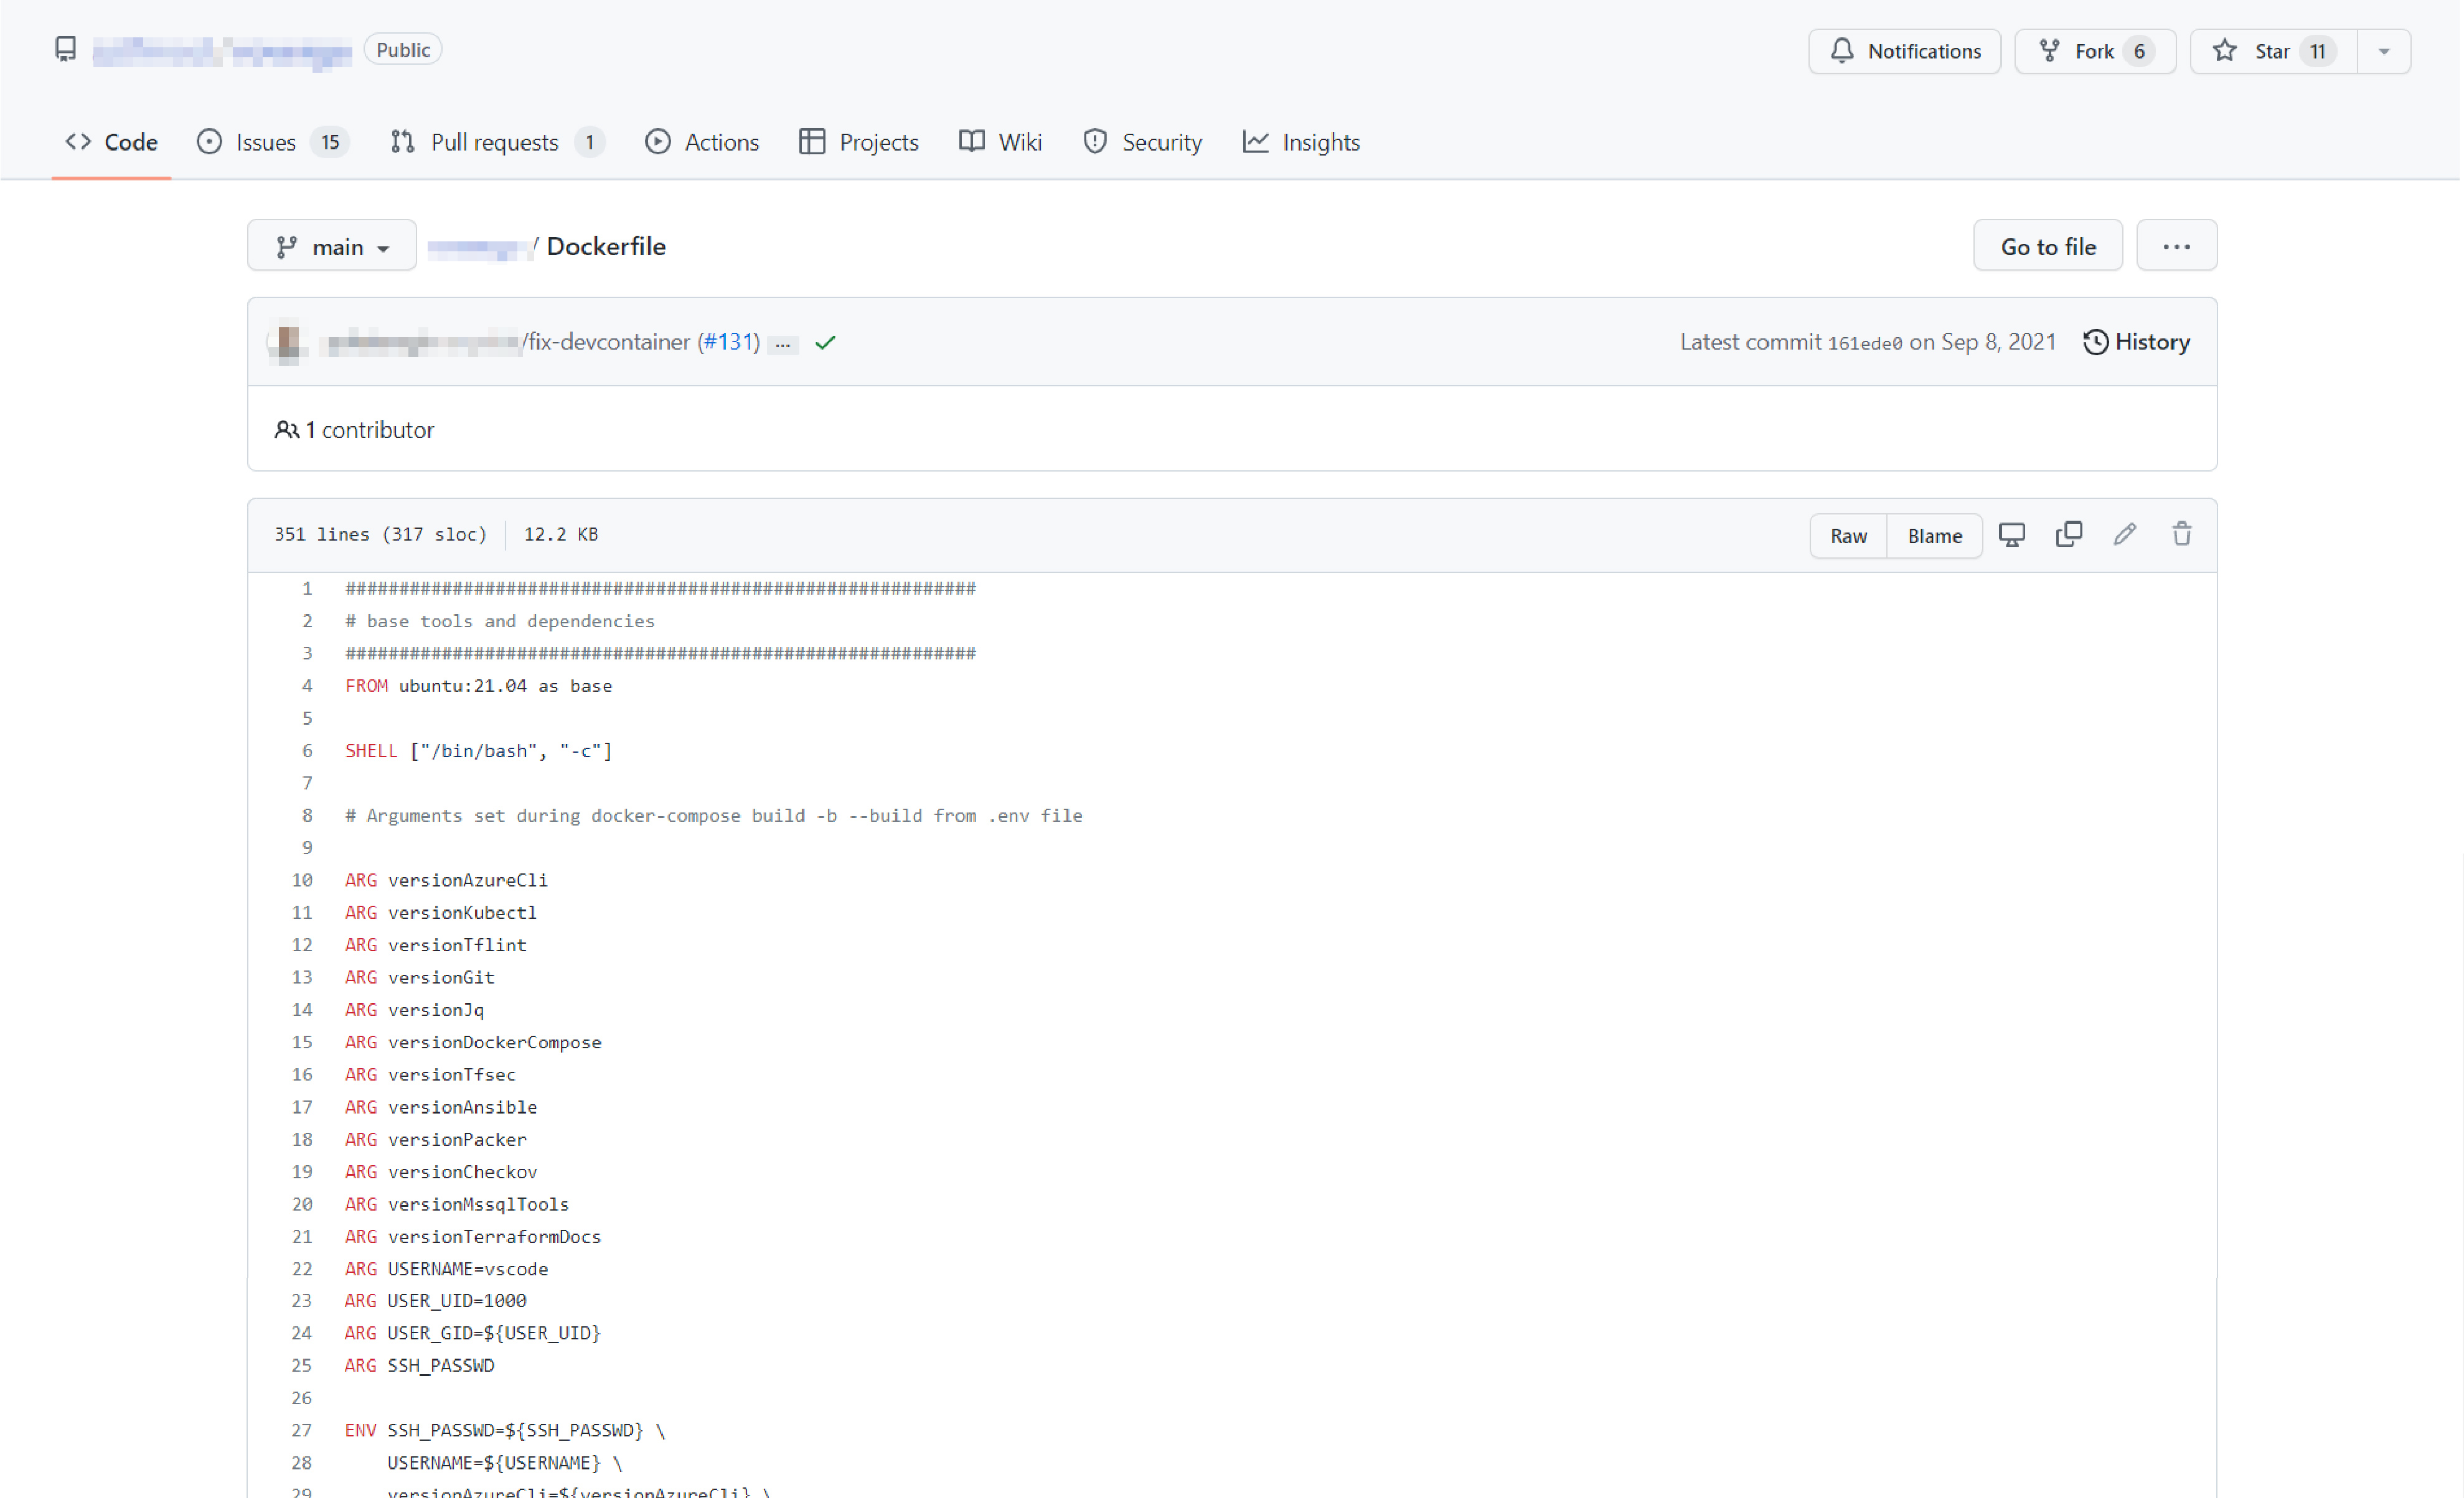Open the main branch dropdown
Screen dimensions: 2464x1498
pyautogui.click(x=332, y=246)
